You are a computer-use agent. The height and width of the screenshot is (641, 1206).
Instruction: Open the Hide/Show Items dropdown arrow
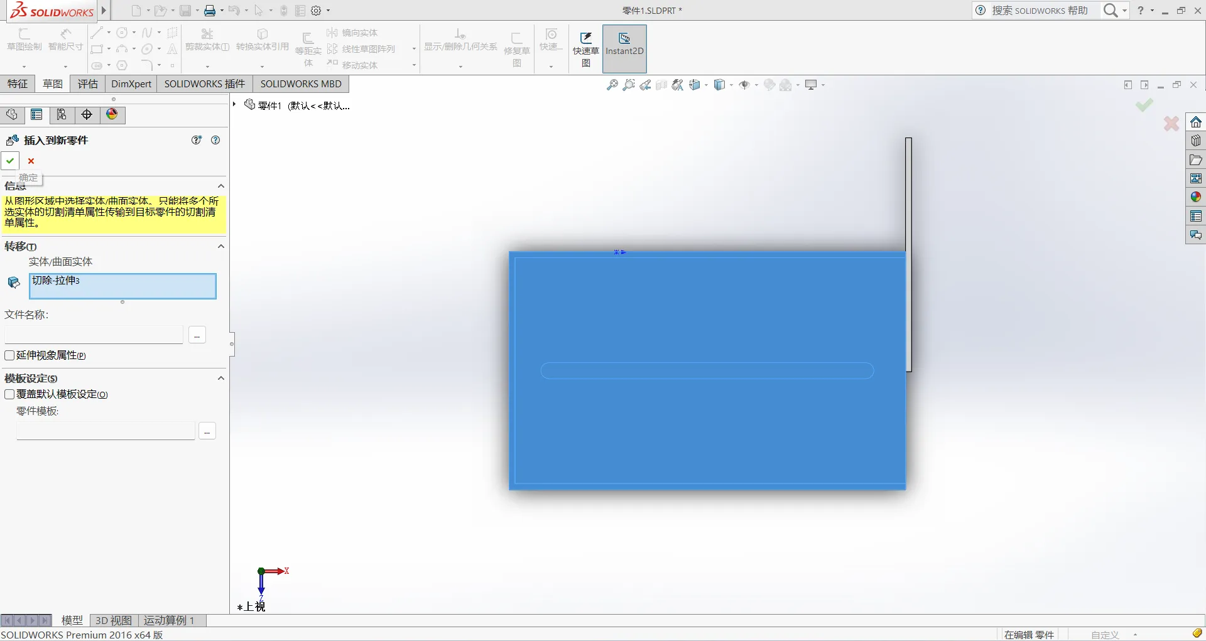pos(756,85)
